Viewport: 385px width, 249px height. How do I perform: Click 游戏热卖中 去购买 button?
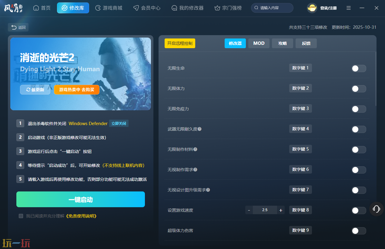[x=77, y=90]
